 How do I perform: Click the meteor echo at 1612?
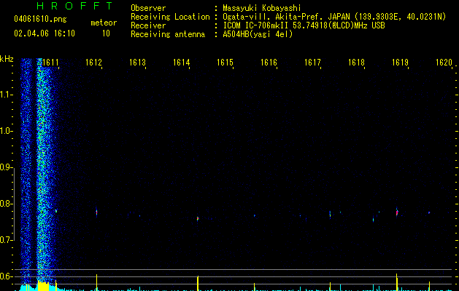tap(96, 212)
